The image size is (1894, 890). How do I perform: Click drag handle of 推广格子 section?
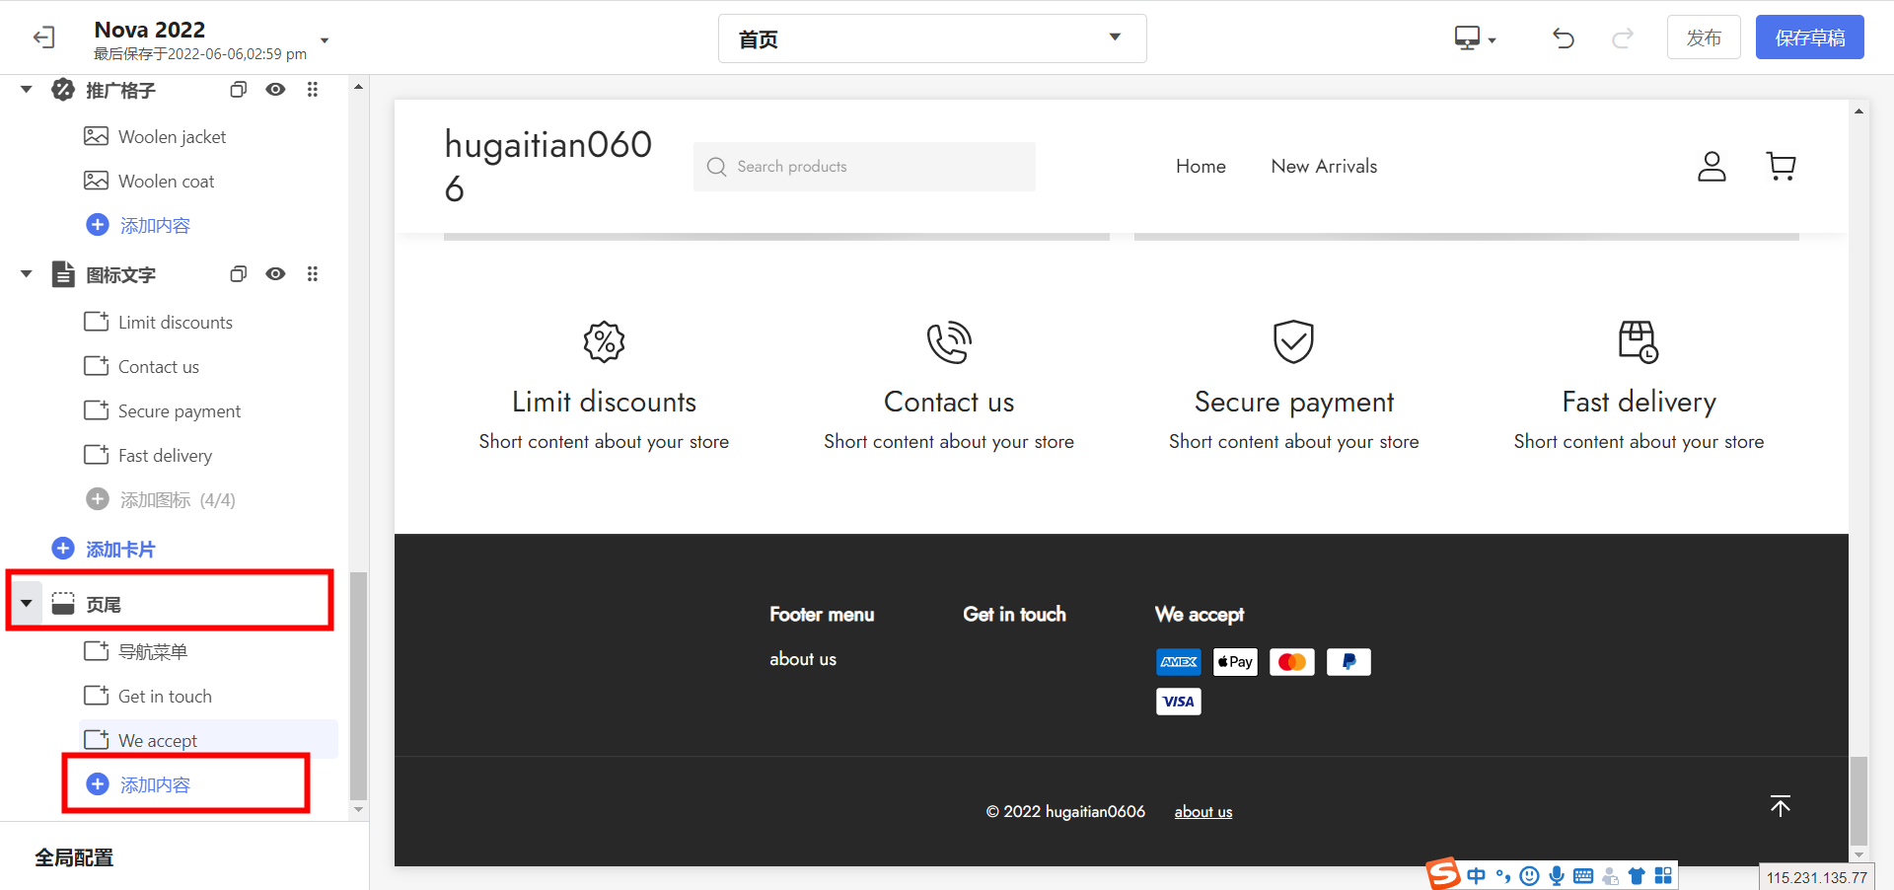[x=313, y=90]
